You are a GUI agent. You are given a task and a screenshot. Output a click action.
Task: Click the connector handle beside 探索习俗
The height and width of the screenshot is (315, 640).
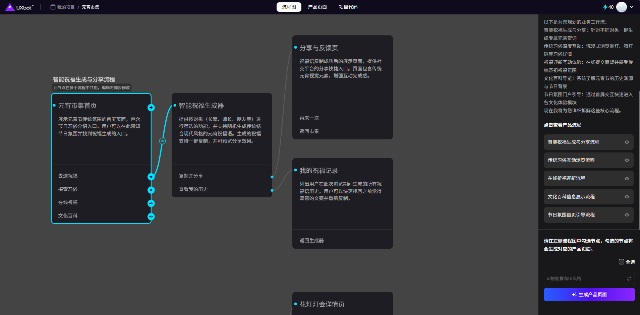click(151, 190)
